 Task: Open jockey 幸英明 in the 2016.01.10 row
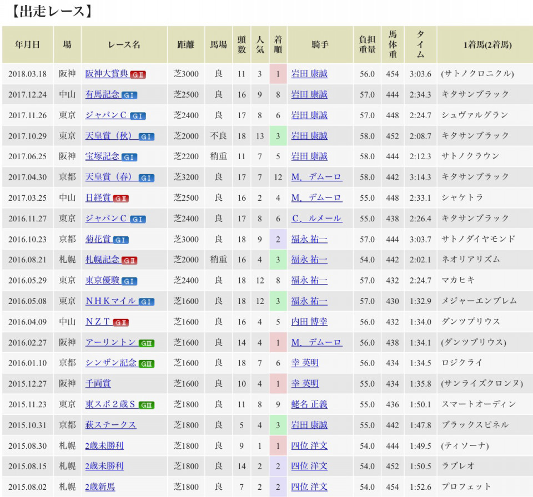pos(305,363)
